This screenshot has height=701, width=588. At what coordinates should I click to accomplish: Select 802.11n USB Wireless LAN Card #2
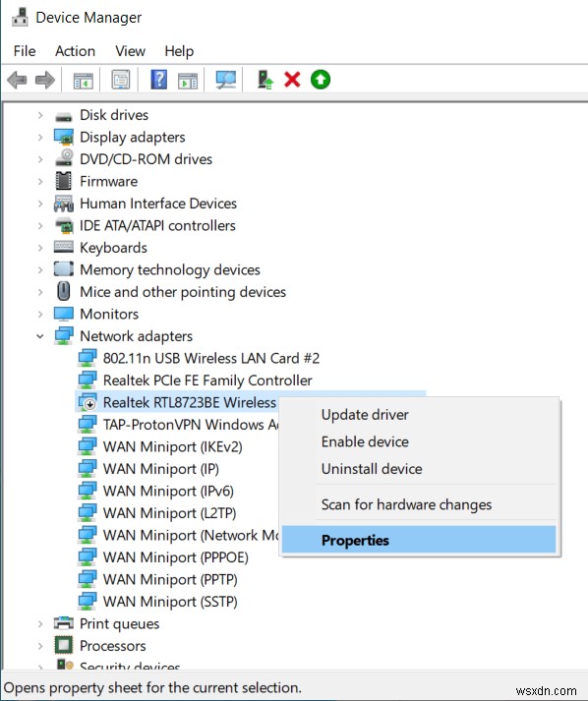(211, 358)
